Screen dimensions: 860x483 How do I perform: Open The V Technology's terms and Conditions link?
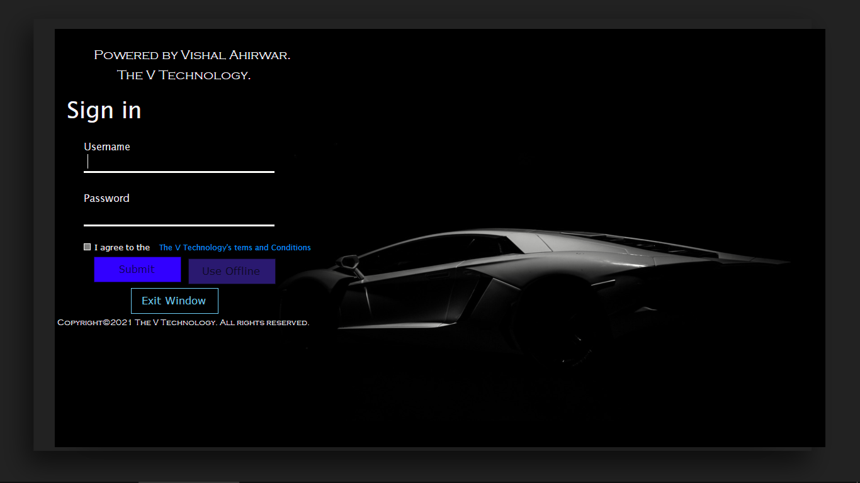(x=235, y=248)
